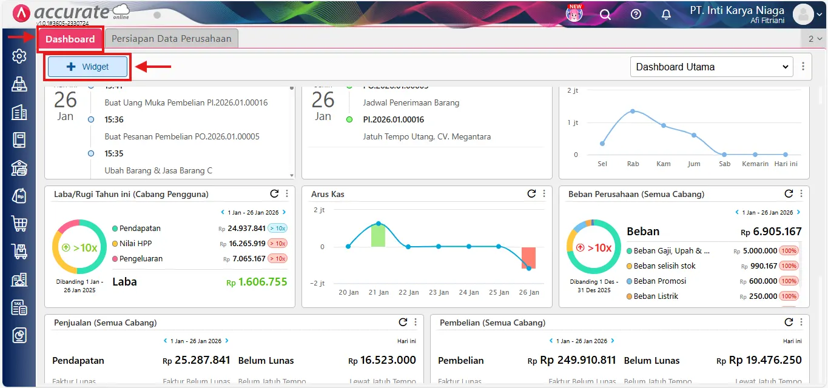828x388 pixels.
Task: Open the TAX module icon in sidebar
Action: click(19, 308)
